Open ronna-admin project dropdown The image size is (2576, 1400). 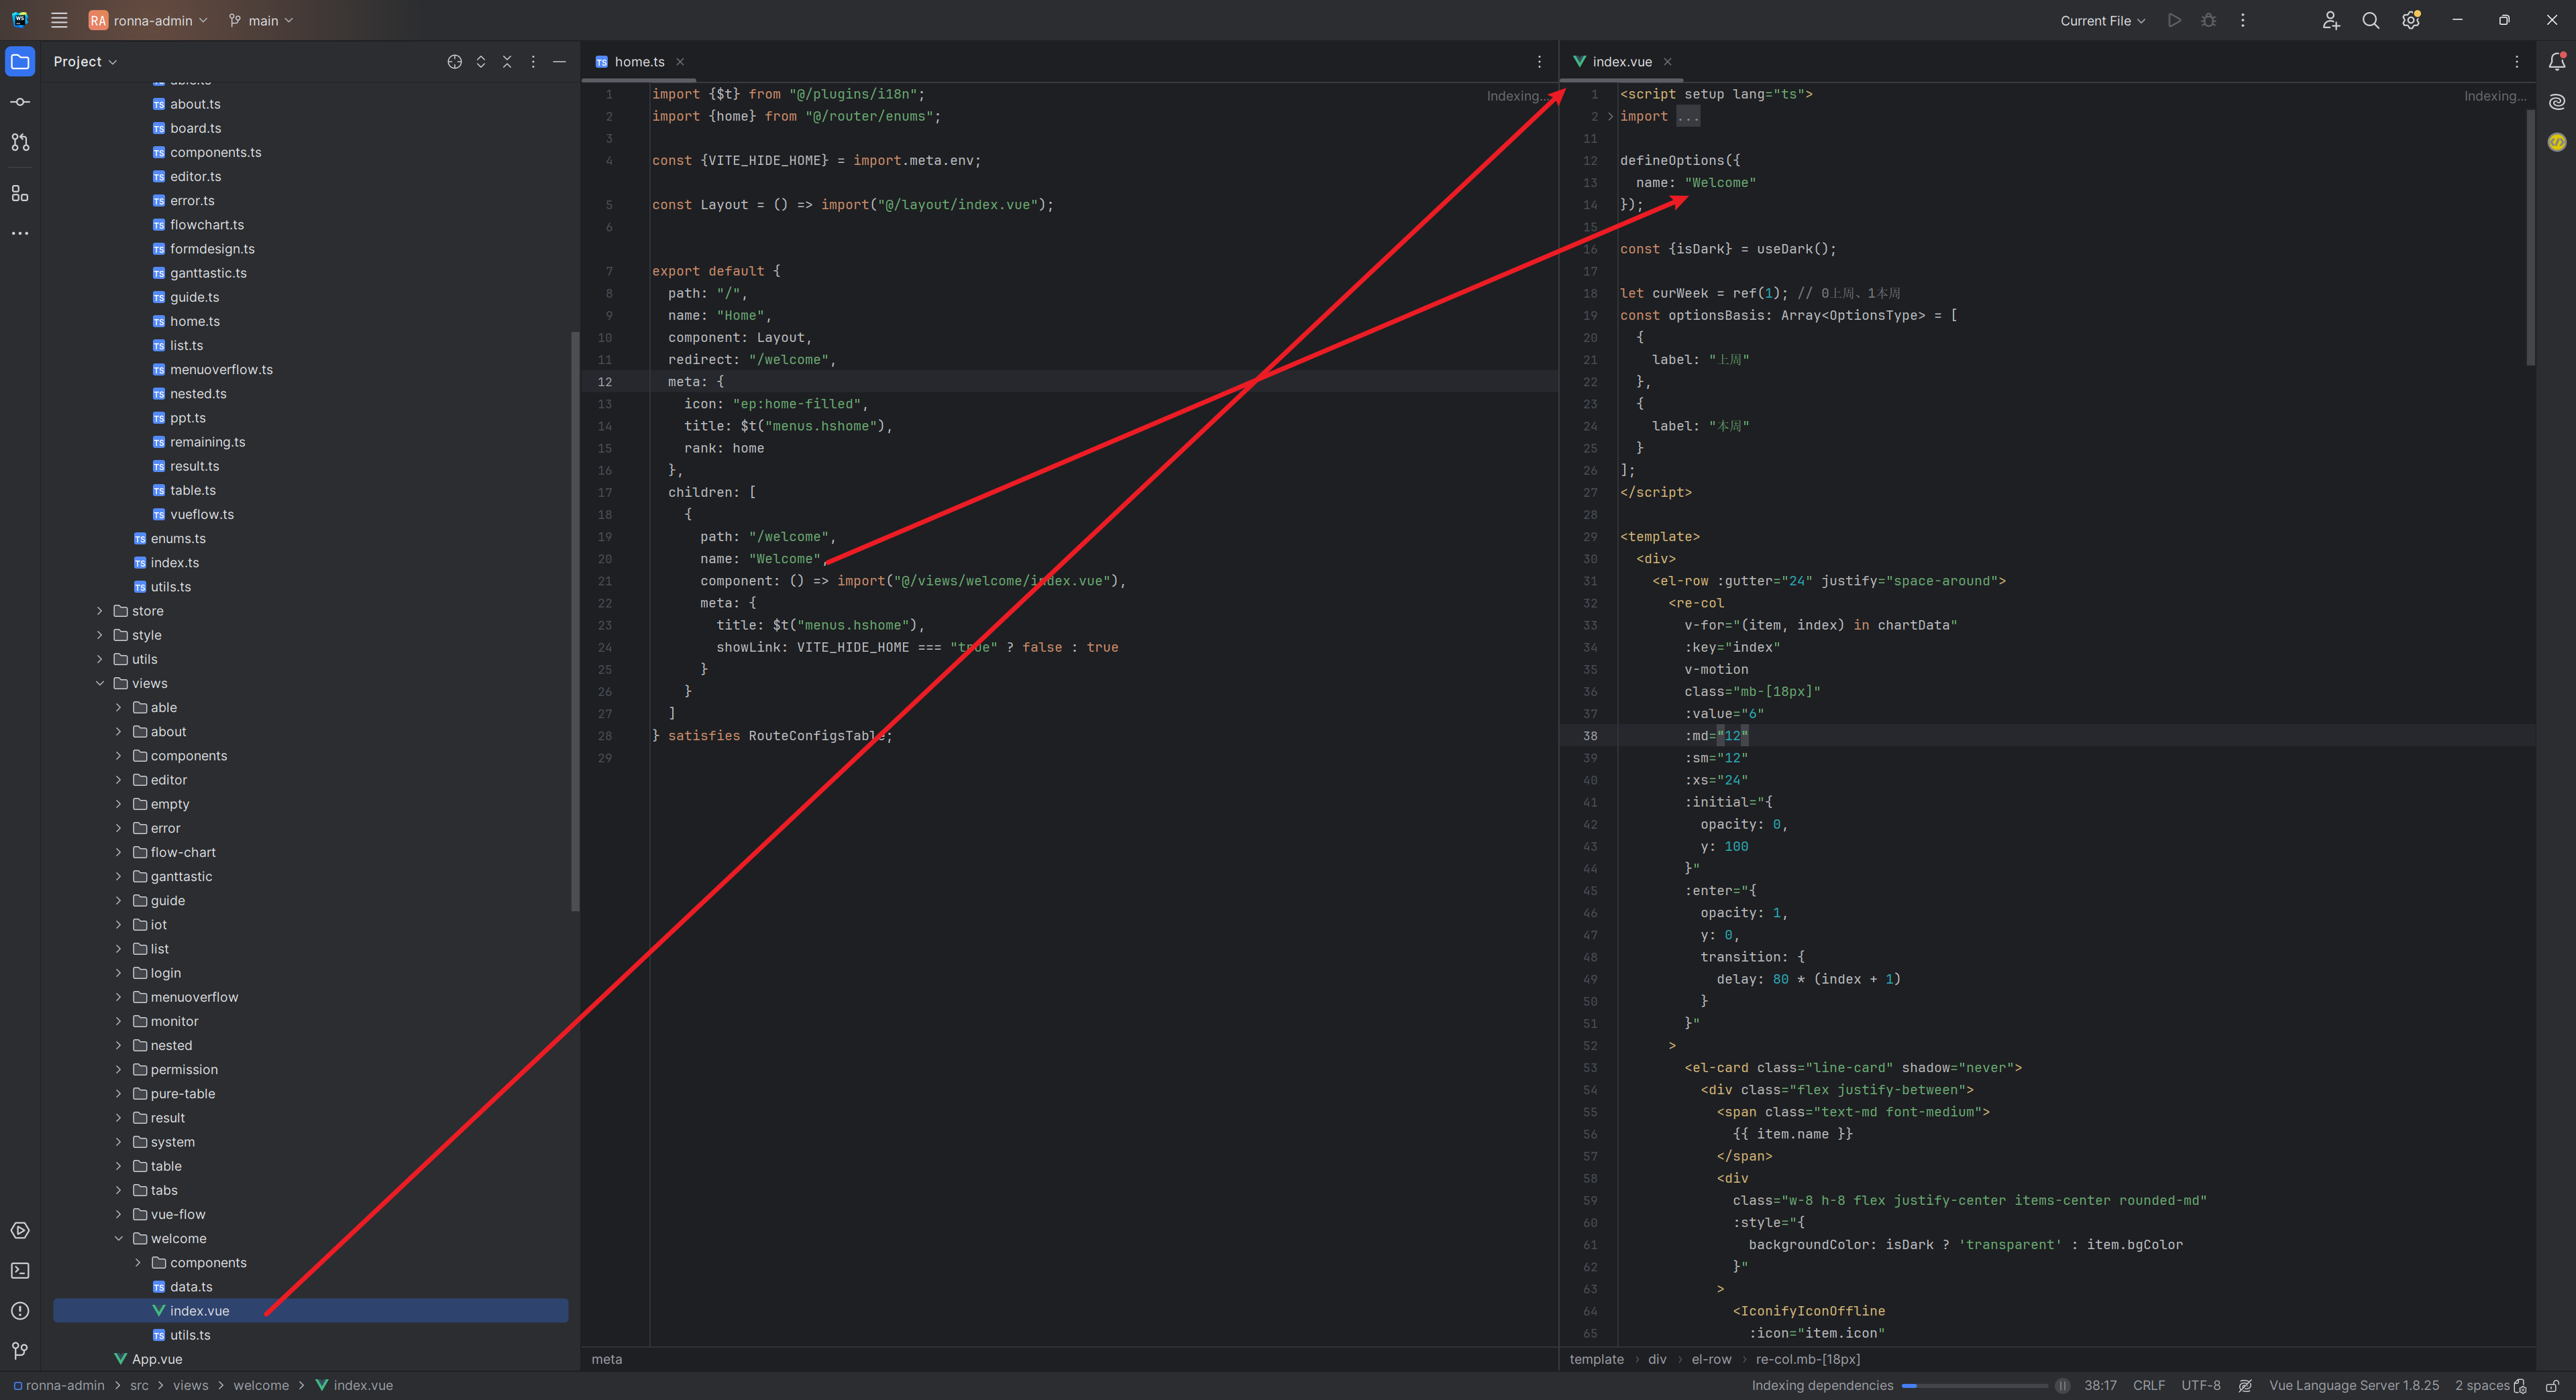[x=148, y=20]
